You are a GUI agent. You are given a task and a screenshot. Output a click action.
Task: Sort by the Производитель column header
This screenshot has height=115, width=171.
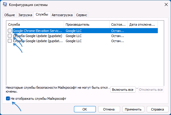click(87, 24)
